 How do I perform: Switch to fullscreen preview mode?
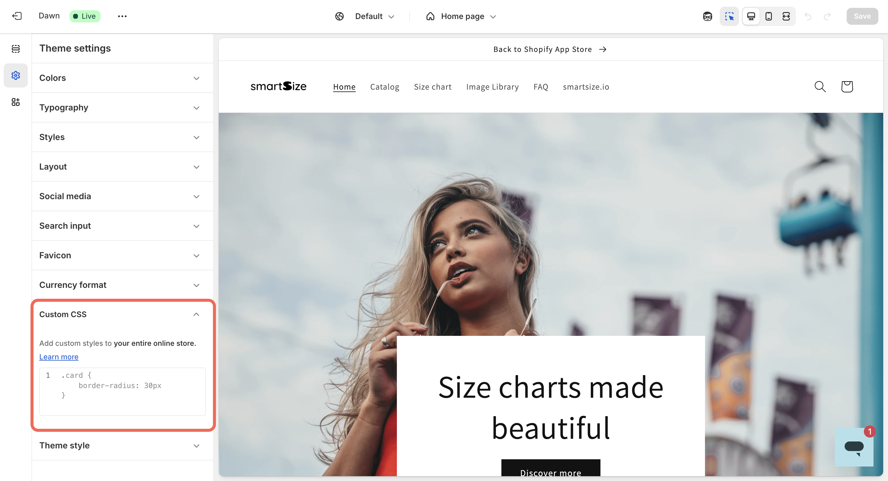tap(786, 16)
